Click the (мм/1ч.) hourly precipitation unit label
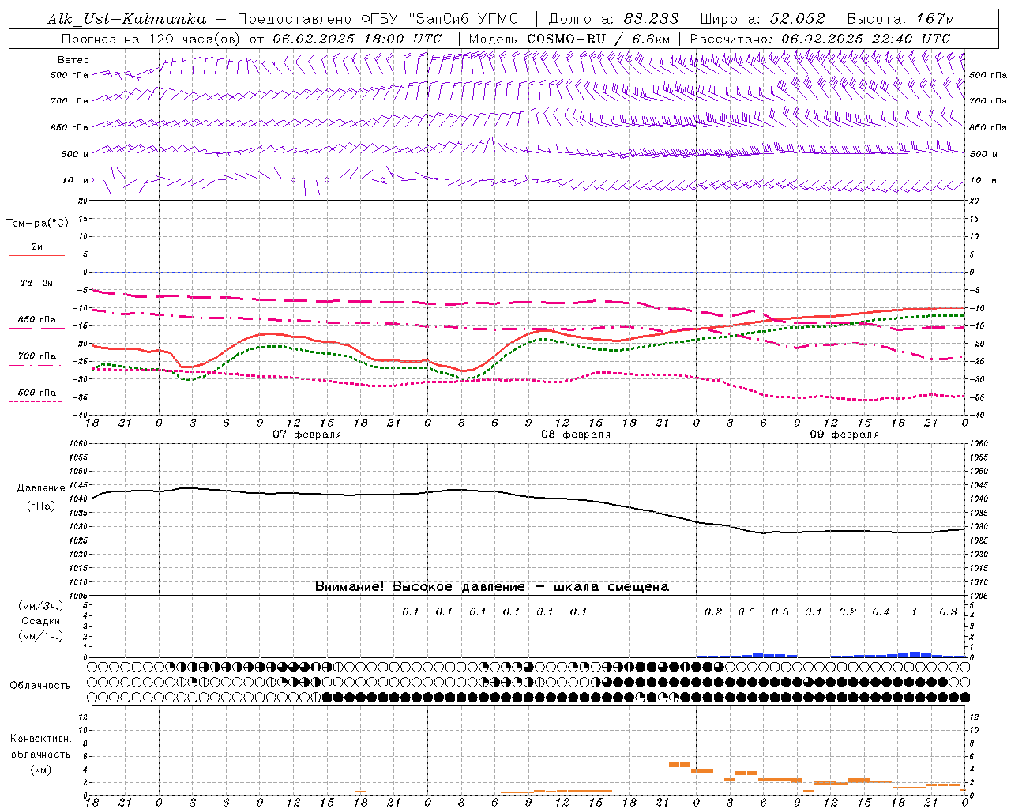 pyautogui.click(x=41, y=636)
